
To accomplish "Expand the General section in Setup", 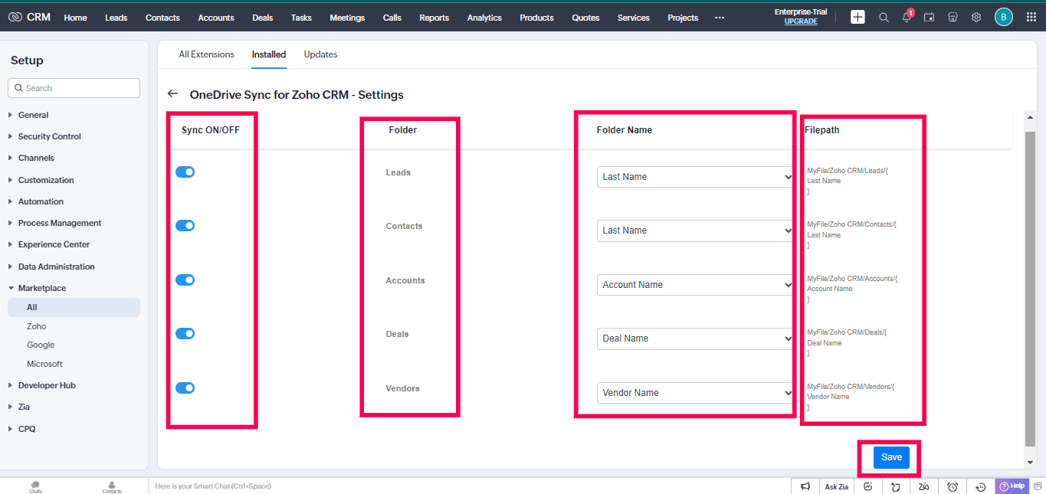I will (33, 115).
